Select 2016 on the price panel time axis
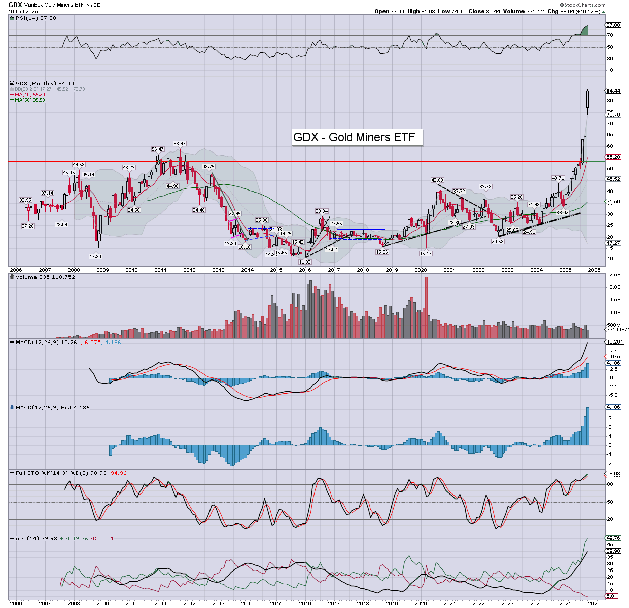 pos(305,270)
